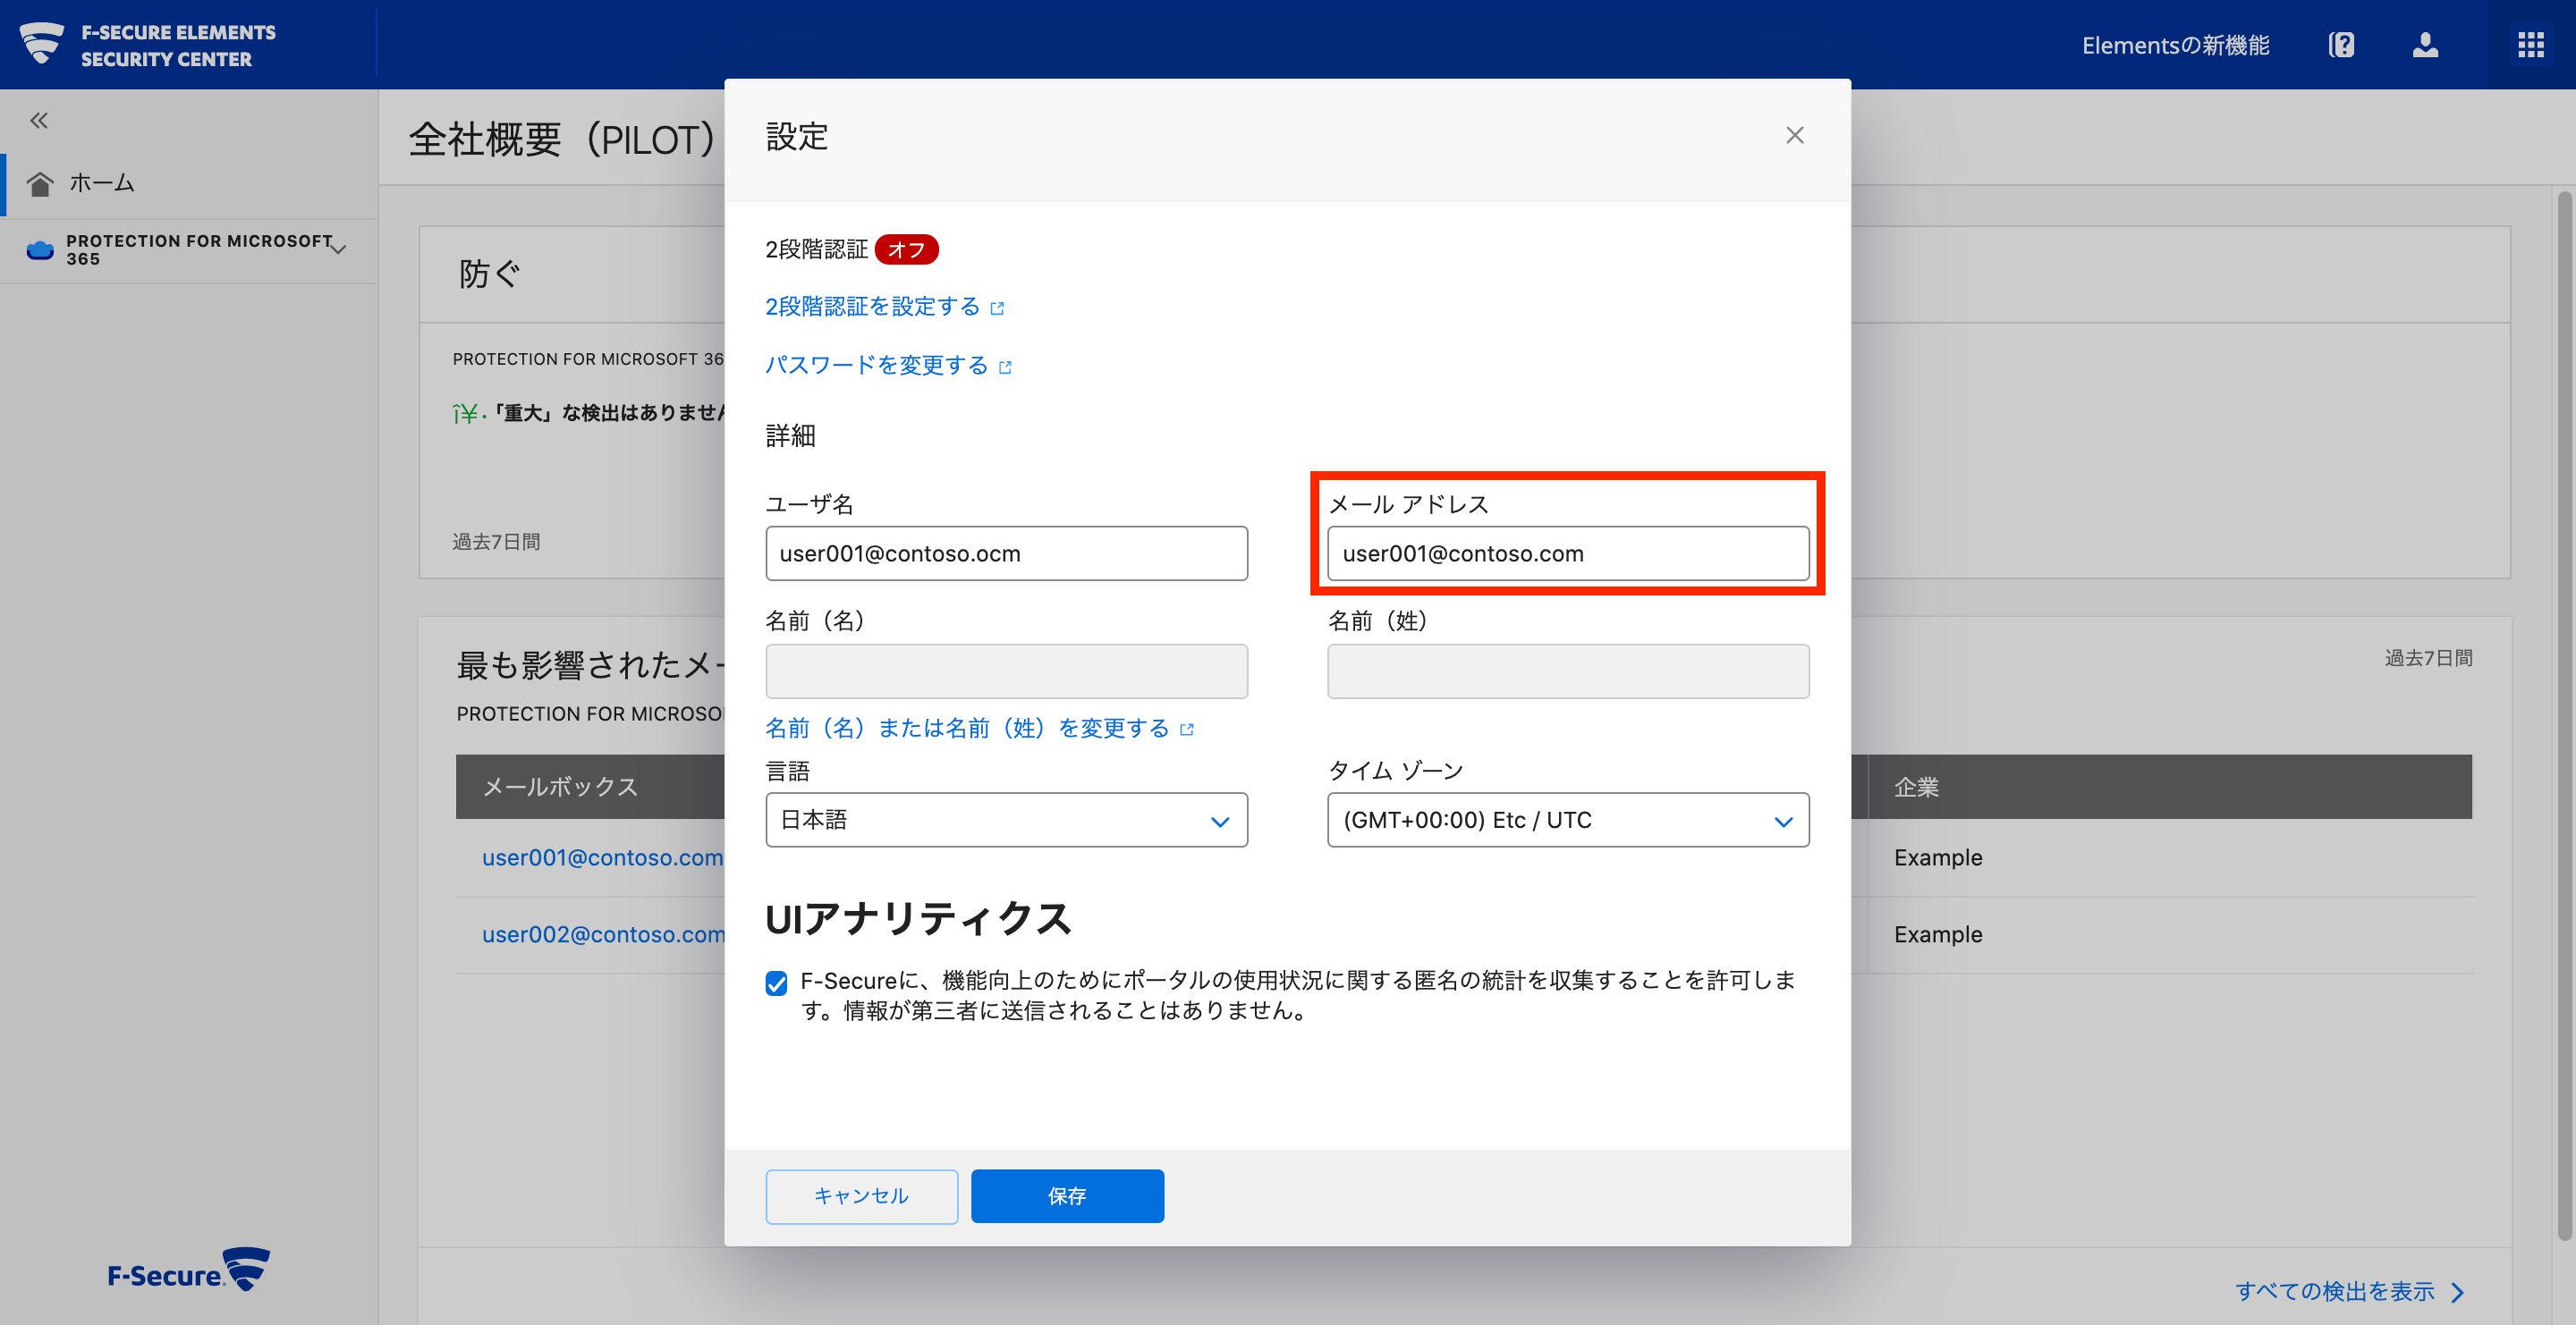The width and height of the screenshot is (2576, 1325).
Task: Click すべての検出を表示 link
Action: click(x=2334, y=1292)
